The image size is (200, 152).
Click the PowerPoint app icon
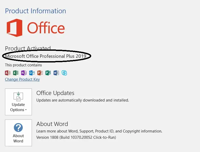40,73
